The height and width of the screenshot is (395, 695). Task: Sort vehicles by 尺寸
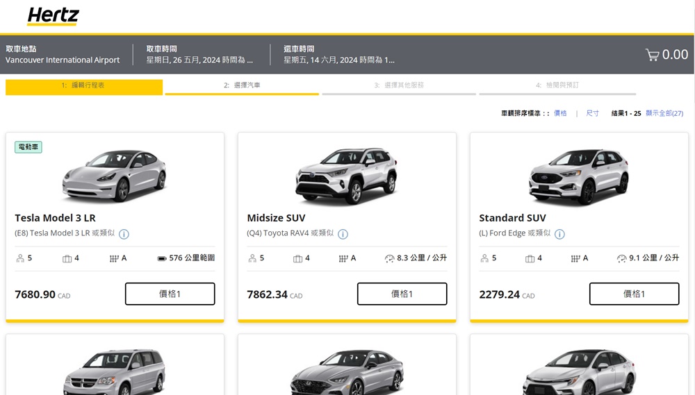(593, 113)
